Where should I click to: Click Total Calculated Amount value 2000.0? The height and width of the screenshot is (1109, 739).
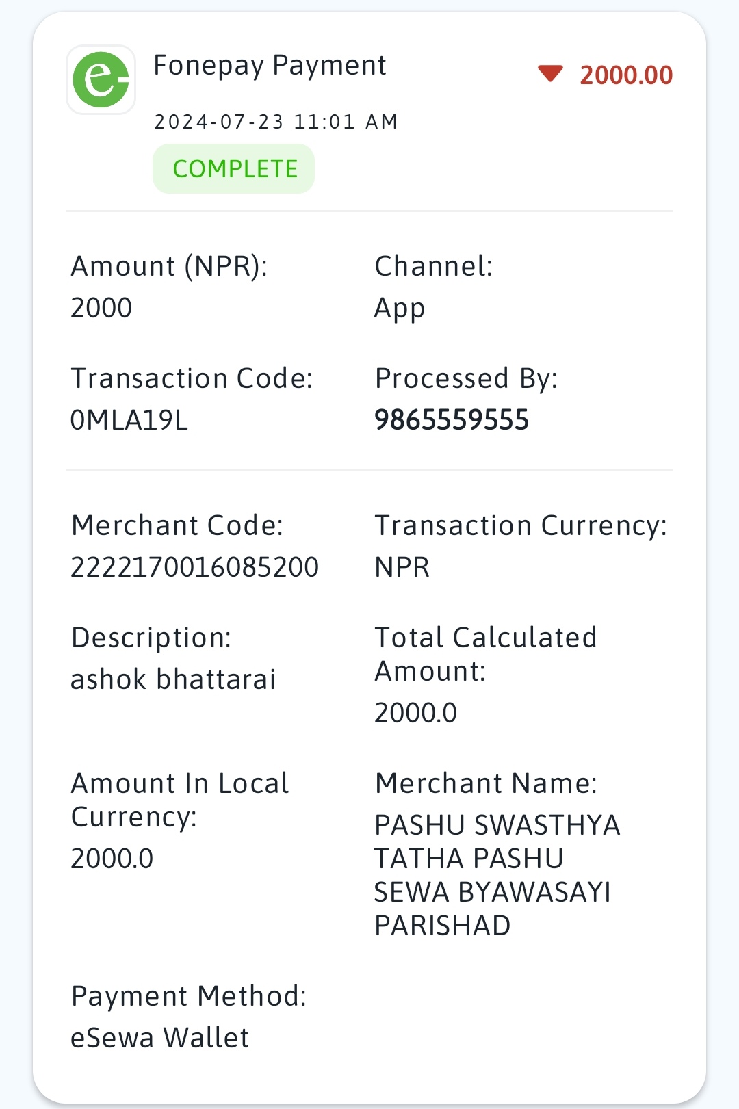(x=415, y=713)
